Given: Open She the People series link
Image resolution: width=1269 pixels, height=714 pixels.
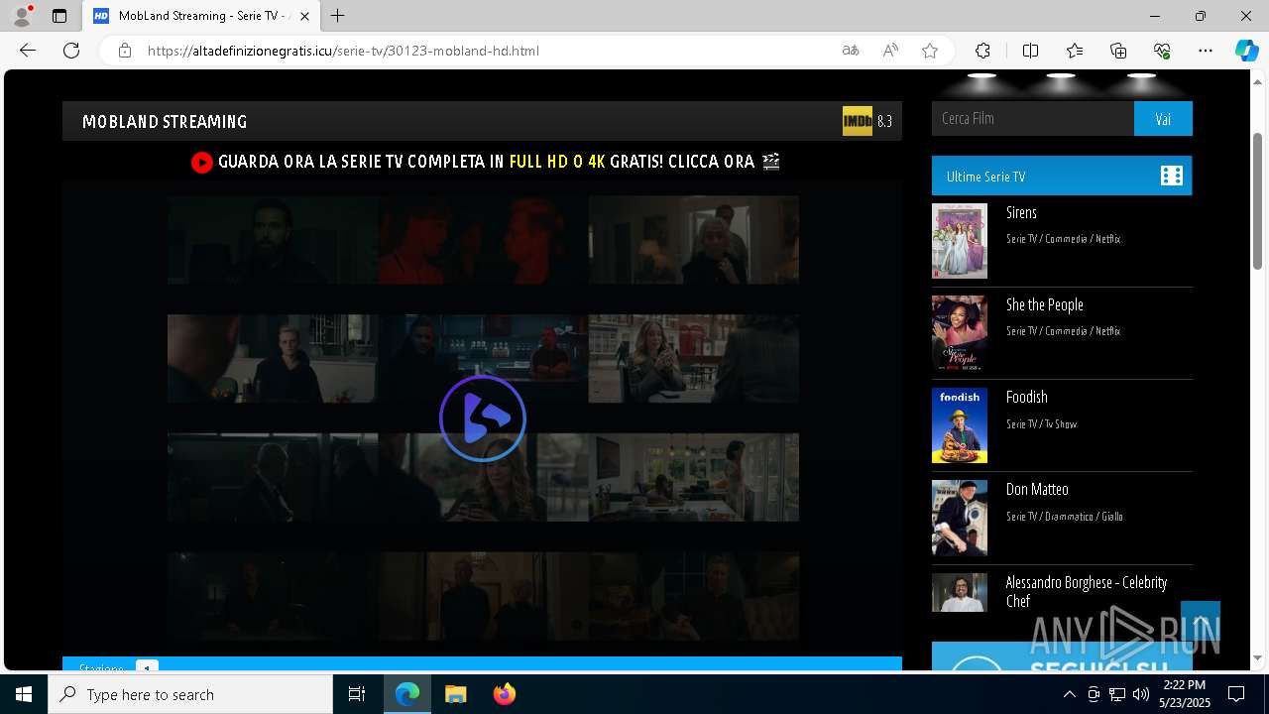Looking at the screenshot, I should coord(1045,304).
